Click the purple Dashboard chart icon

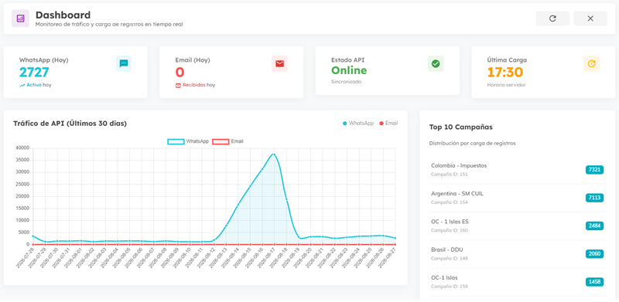(21, 19)
